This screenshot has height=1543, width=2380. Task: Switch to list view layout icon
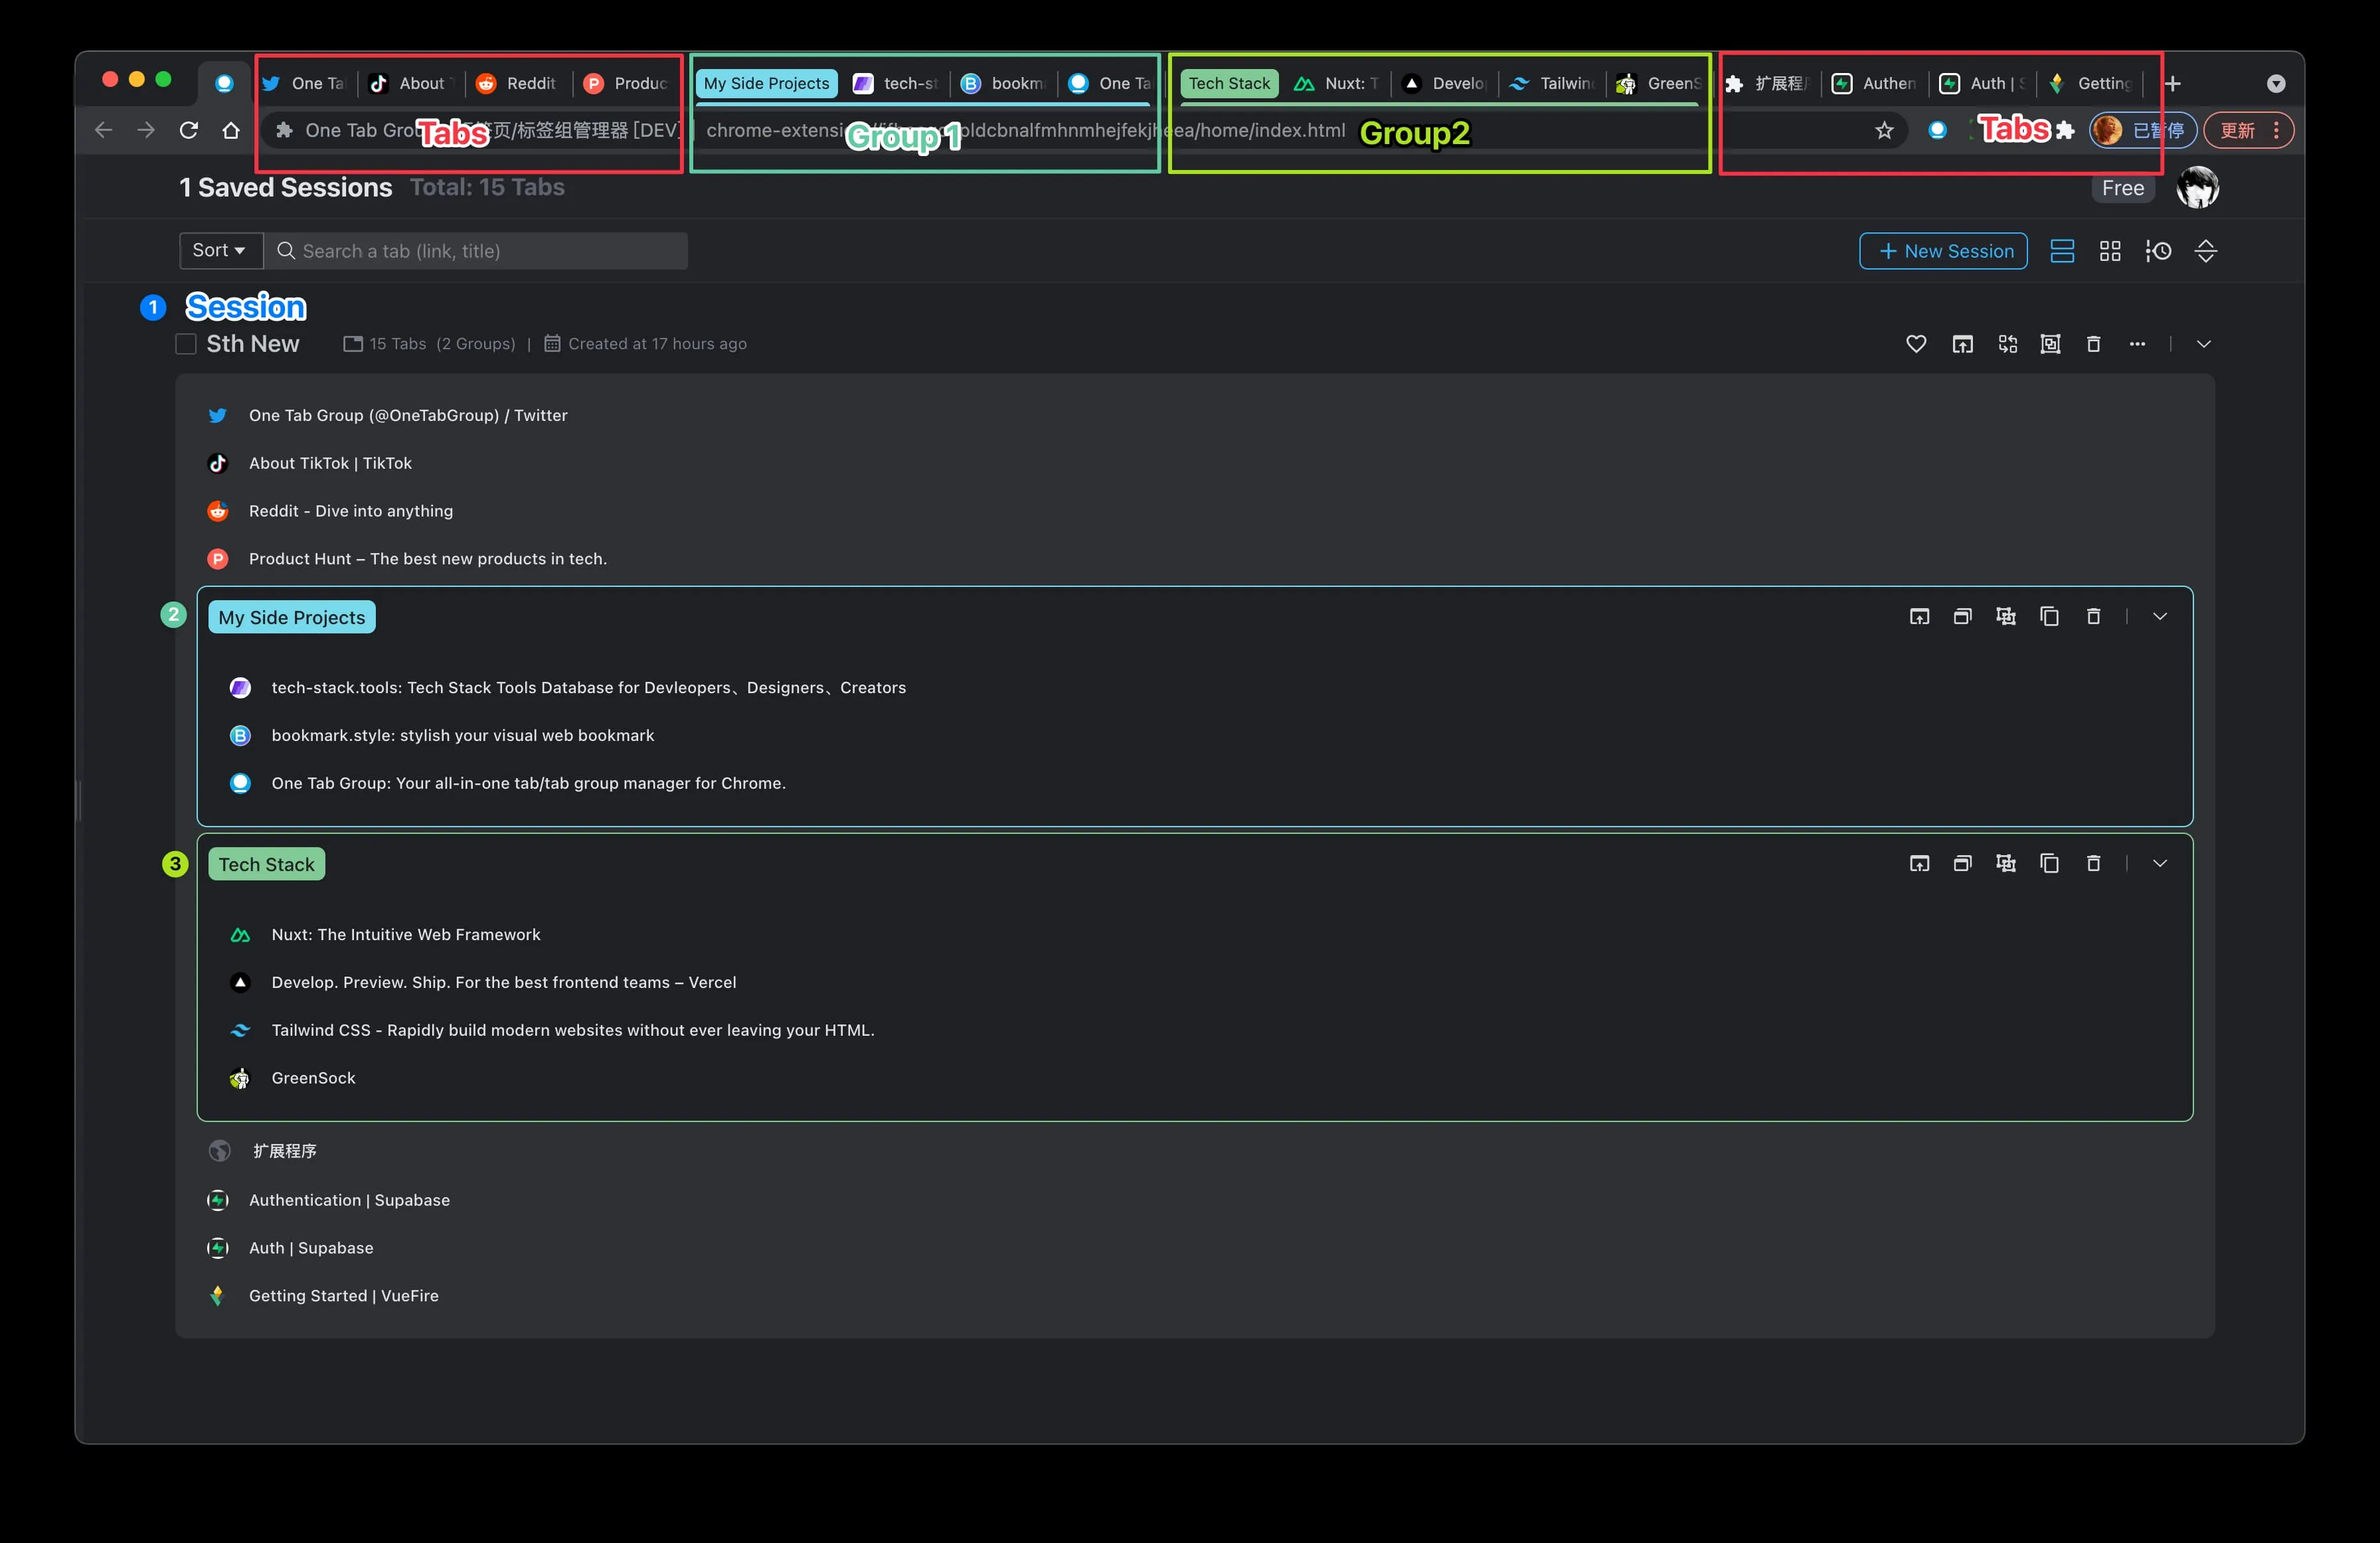2062,251
